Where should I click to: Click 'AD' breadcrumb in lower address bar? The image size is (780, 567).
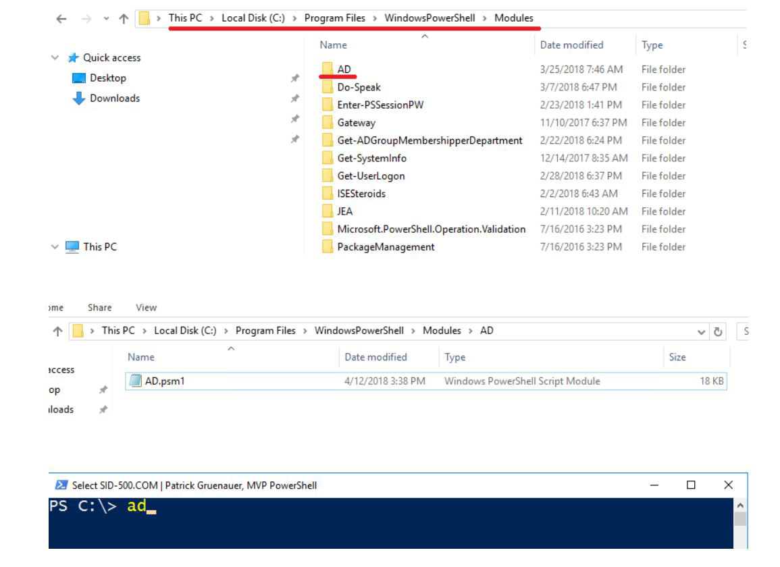click(486, 331)
